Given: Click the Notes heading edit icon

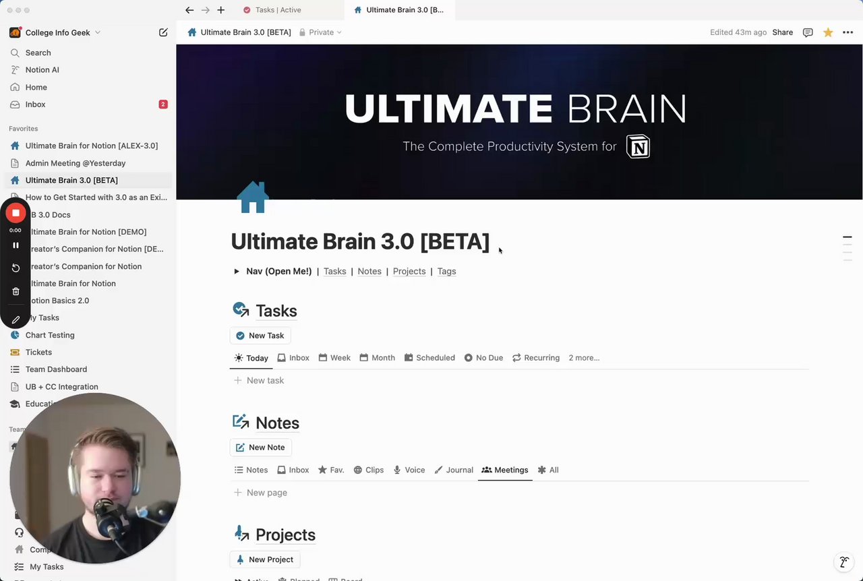Looking at the screenshot, I should [241, 422].
